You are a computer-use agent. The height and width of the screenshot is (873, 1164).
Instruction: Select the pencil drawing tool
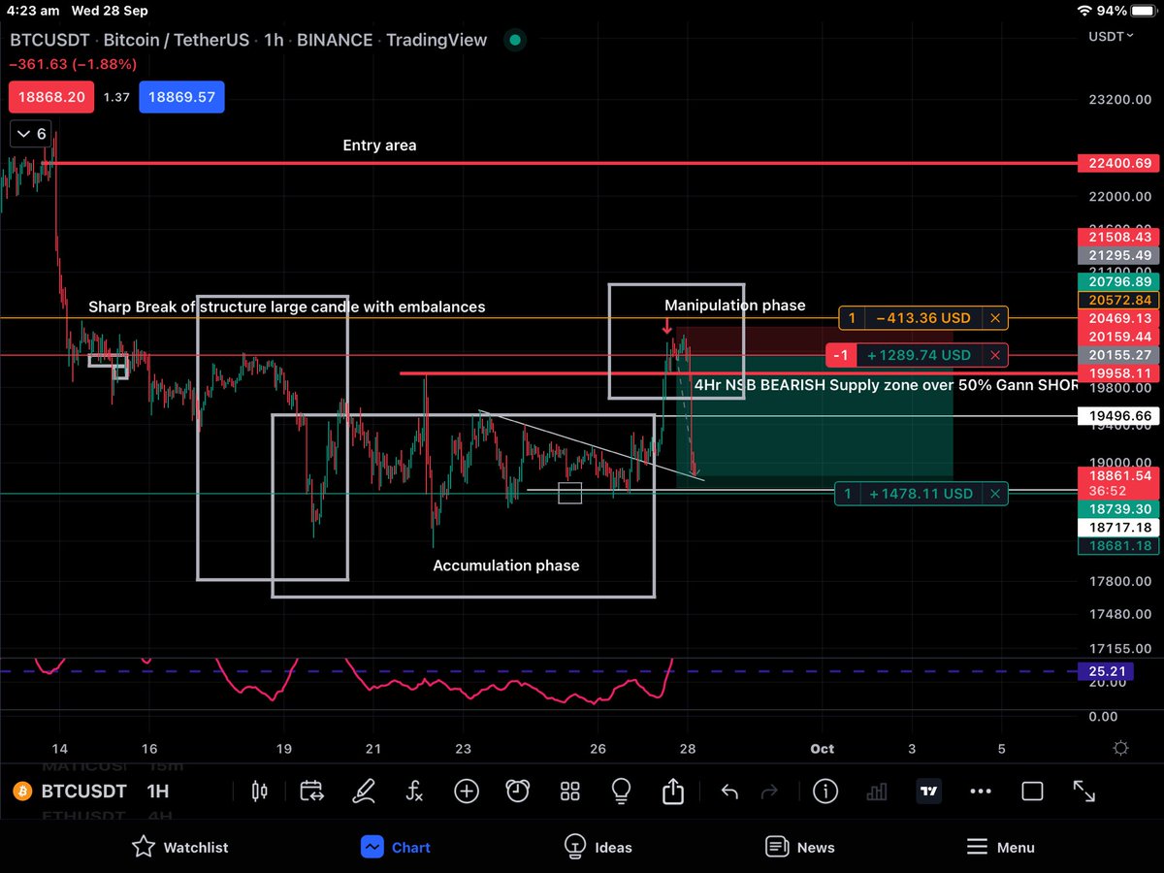[364, 792]
